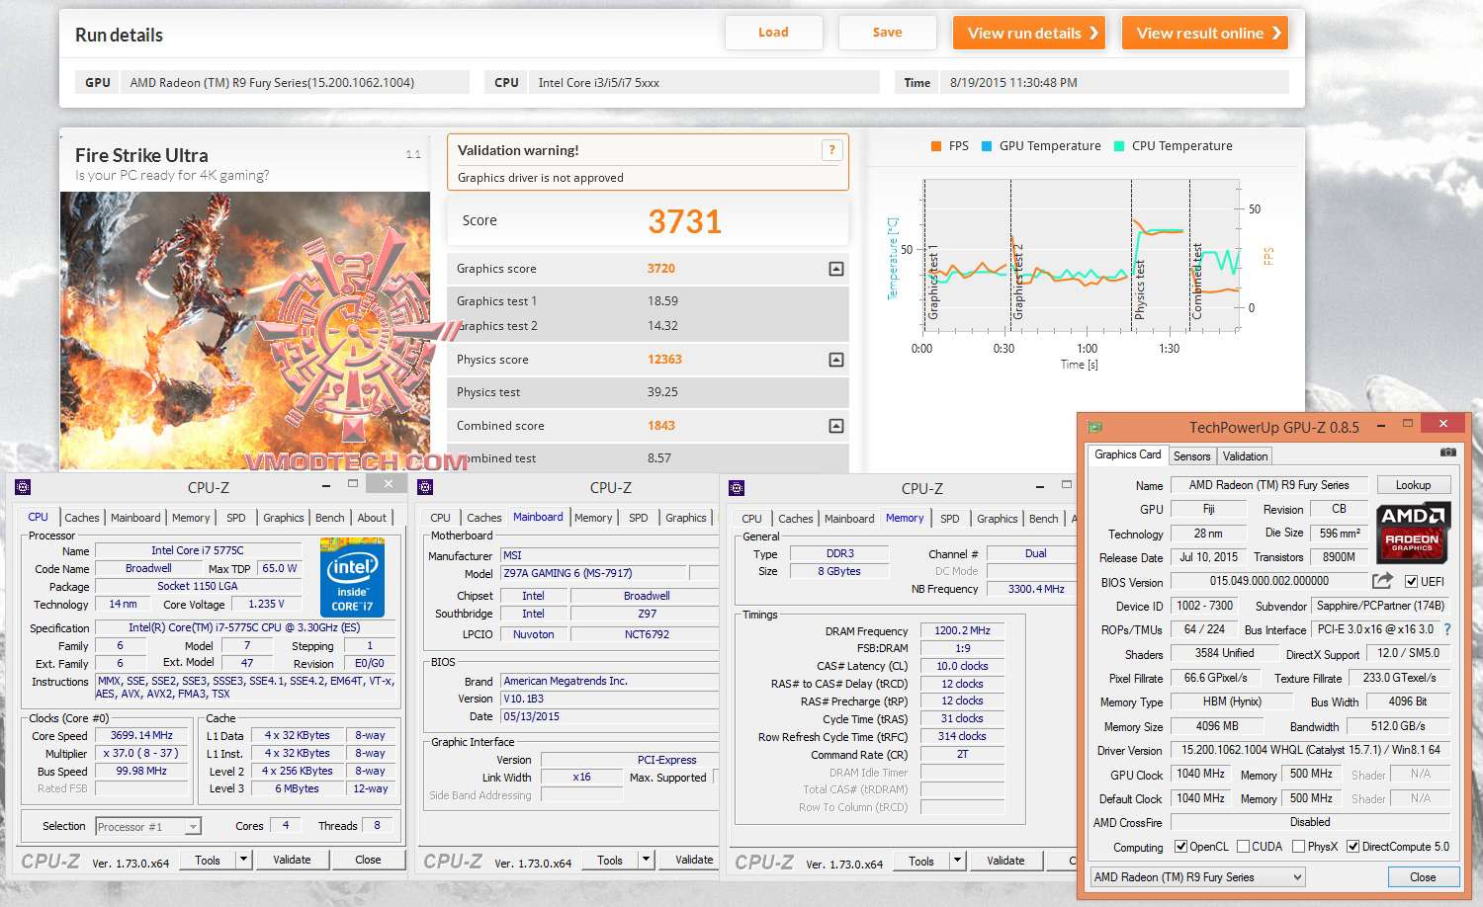Toggle the OpenCL checkbox
1483x907 pixels.
pyautogui.click(x=1180, y=847)
